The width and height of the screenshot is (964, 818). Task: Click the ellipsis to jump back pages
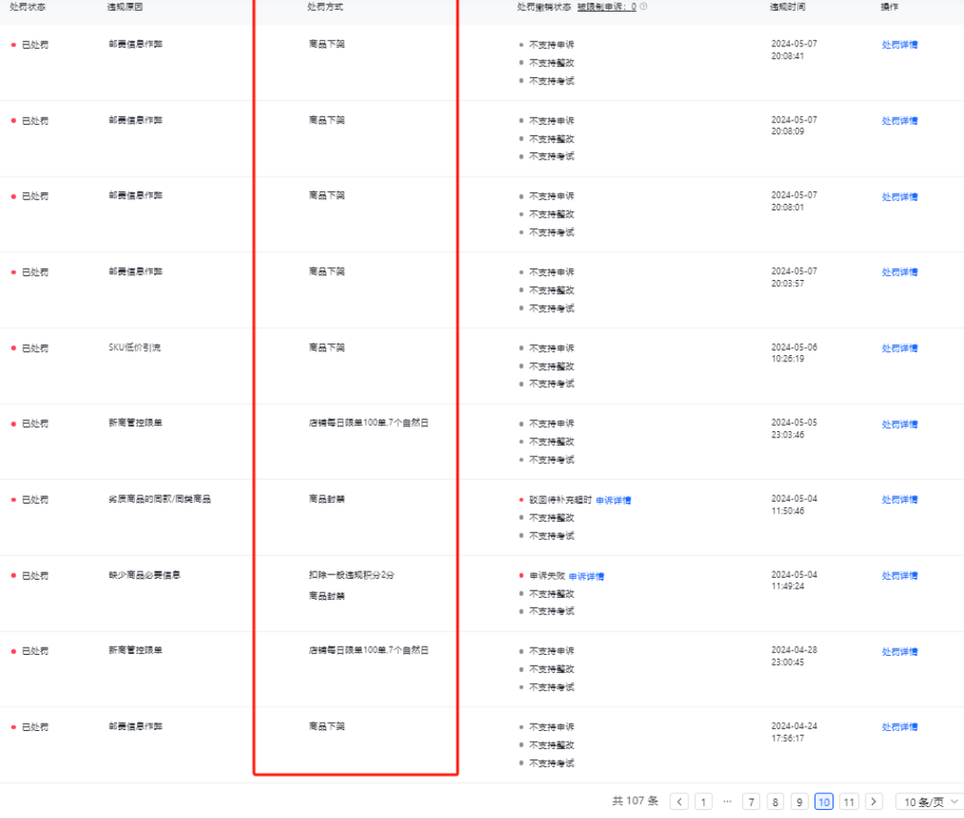coord(727,802)
